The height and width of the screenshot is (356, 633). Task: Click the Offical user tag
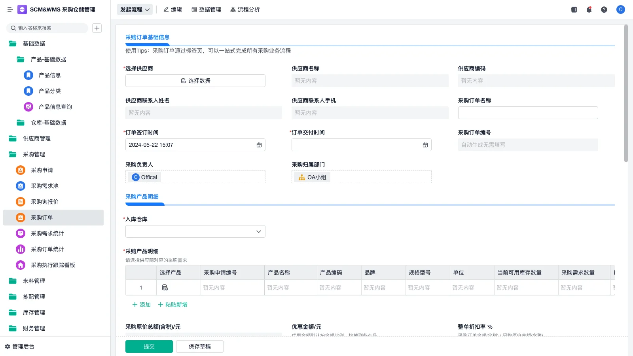click(144, 177)
